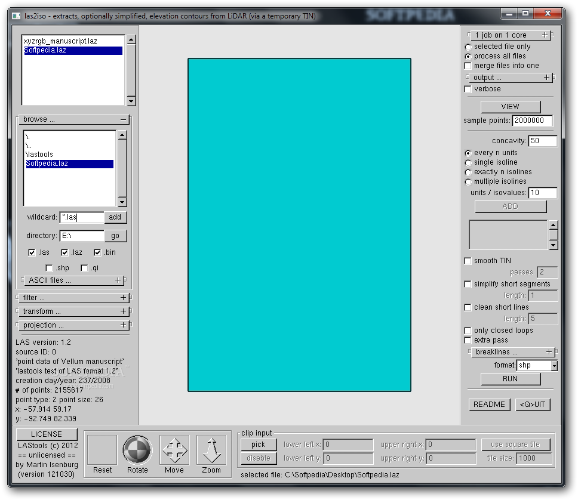
Task: Click the <Q>UIT button
Action: 532,405
